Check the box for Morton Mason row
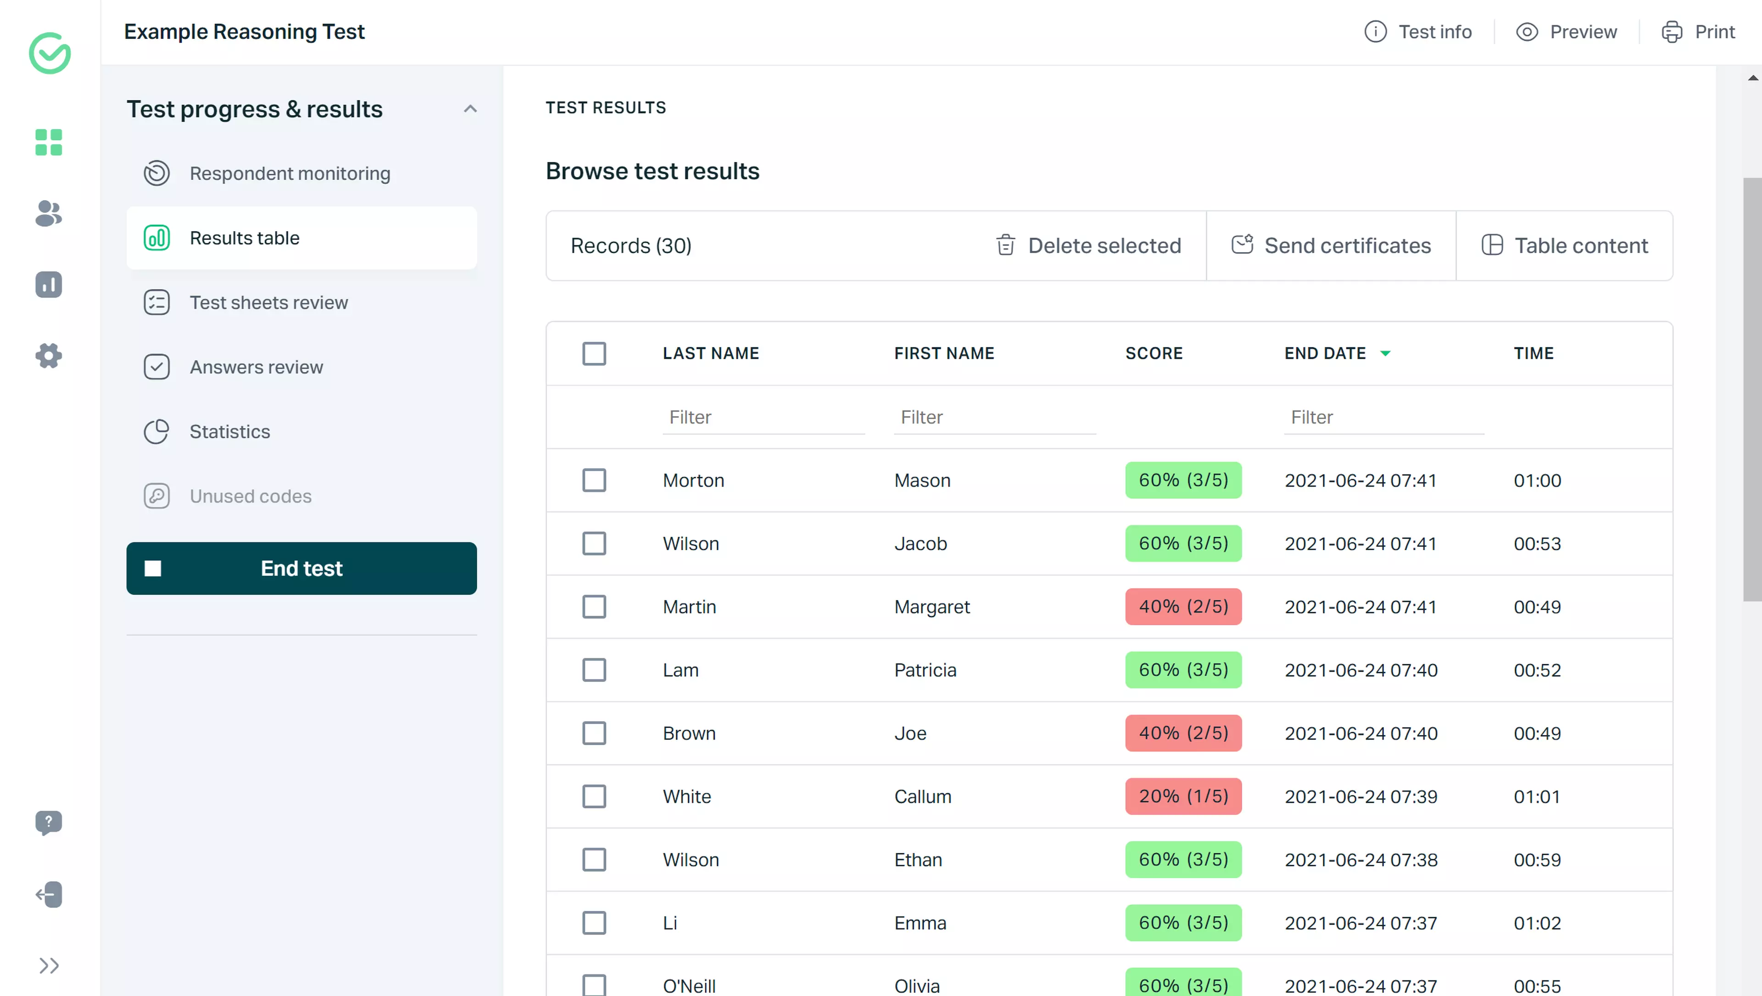 point(594,480)
